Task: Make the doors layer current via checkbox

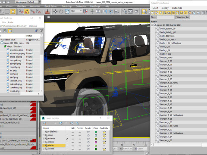Action: tap(67, 135)
